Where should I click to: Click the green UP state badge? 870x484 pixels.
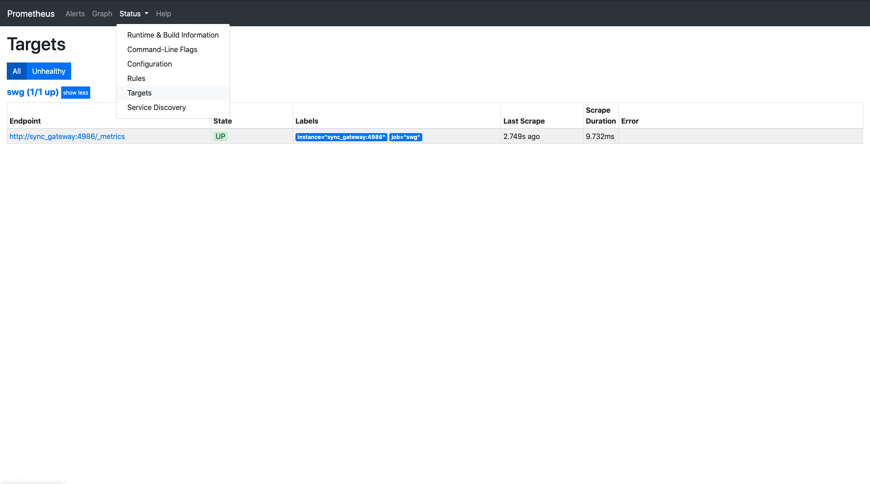tap(220, 136)
